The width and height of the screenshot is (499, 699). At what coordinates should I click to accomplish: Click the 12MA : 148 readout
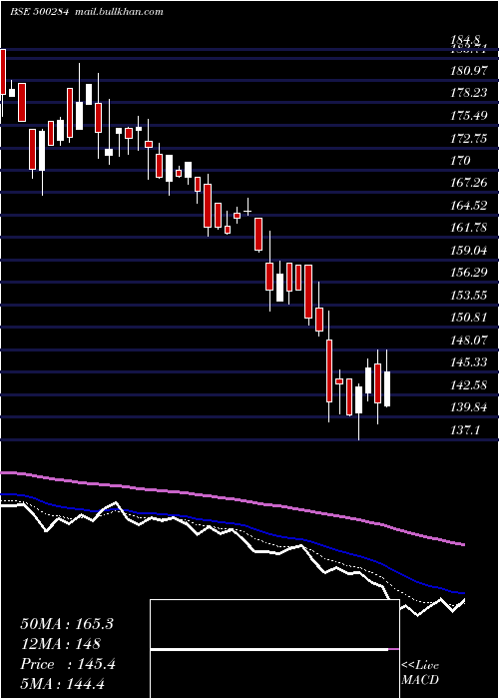tap(60, 643)
